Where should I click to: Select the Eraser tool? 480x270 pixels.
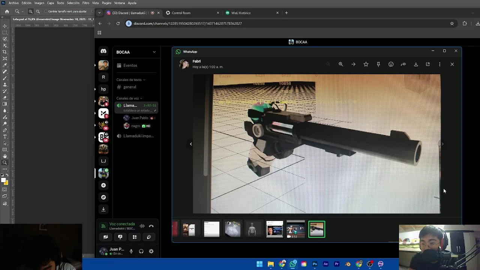click(5, 97)
